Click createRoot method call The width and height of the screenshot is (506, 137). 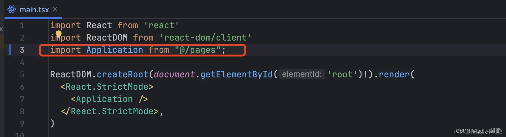122,74
